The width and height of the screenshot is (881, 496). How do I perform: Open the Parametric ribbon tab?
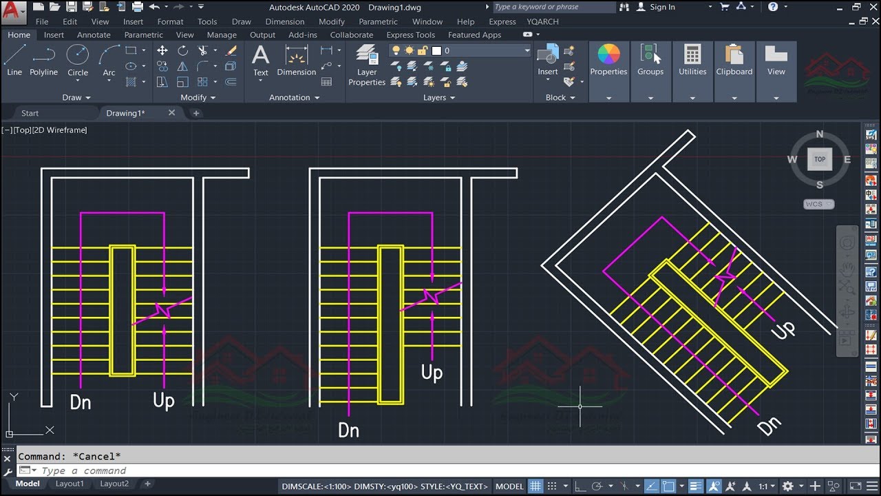(x=144, y=35)
